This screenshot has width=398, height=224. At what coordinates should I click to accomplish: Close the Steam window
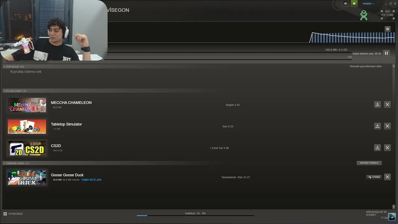[395, 4]
